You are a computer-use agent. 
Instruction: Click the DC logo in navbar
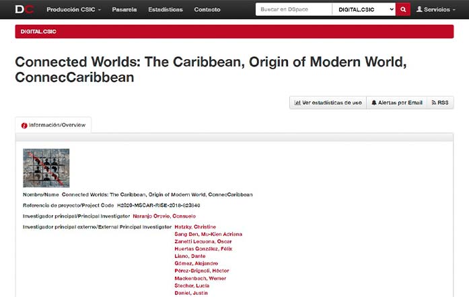(x=24, y=9)
